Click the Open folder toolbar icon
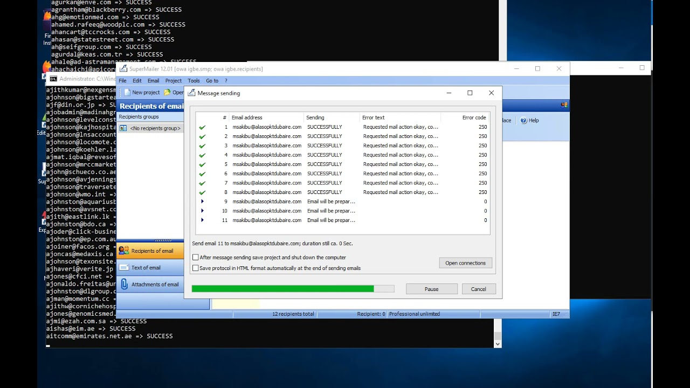The height and width of the screenshot is (388, 690). click(167, 93)
